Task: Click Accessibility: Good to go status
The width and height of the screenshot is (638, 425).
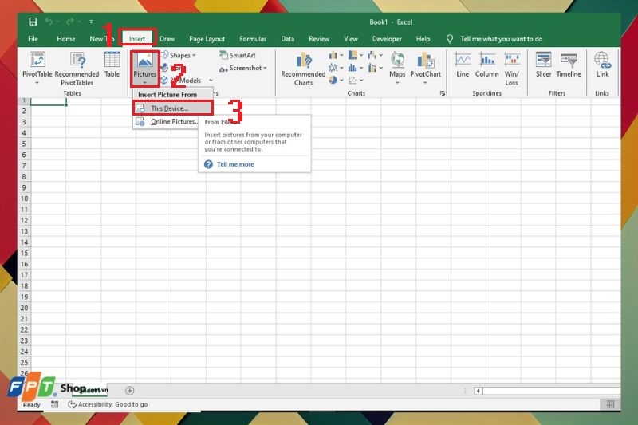Action: (x=108, y=403)
